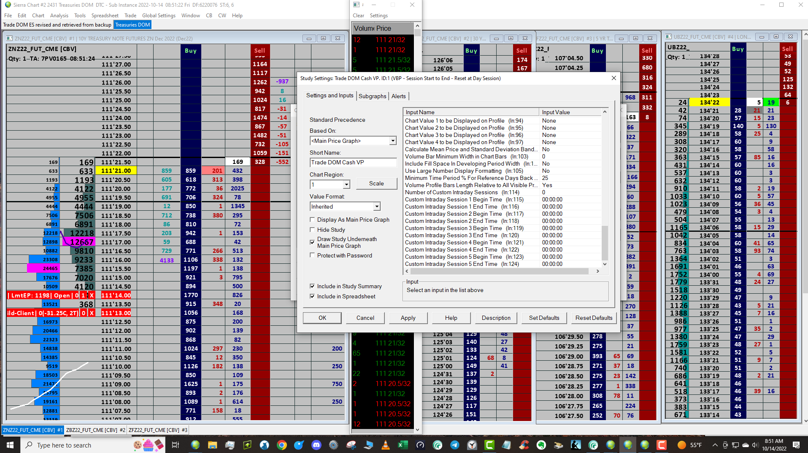Uncheck Include in Spreadsheet option
The height and width of the screenshot is (453, 808).
(312, 296)
